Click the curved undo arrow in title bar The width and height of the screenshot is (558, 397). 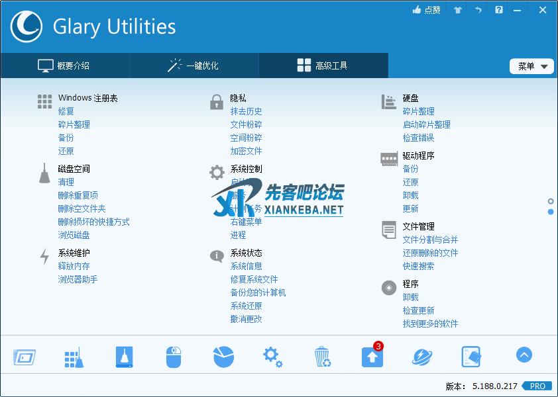[x=478, y=10]
